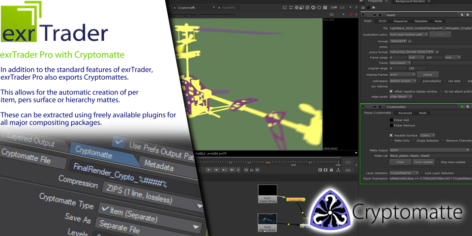Open the format 960x540 dropdown
Image resolution: width=472 pixels, height=236 pixels.
pos(398,41)
